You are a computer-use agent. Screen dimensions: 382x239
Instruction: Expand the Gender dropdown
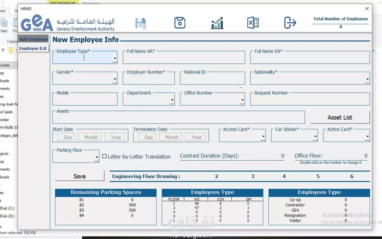click(115, 79)
